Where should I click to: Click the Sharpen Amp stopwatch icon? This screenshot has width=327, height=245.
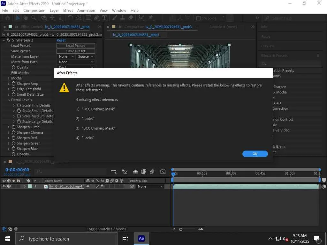[13, 84]
